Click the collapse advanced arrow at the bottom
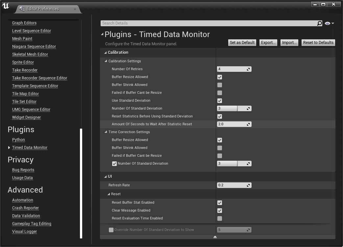Screen dimensions: 343x247 (x=215, y=237)
